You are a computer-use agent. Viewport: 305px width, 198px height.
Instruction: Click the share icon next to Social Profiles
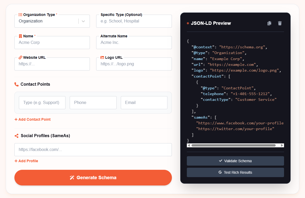(x=16, y=136)
